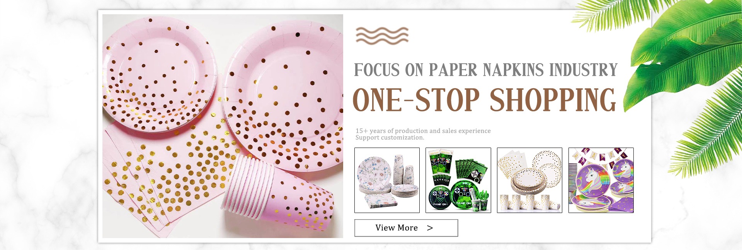Select the white gold-dot tableware thumbnail

(x=529, y=180)
